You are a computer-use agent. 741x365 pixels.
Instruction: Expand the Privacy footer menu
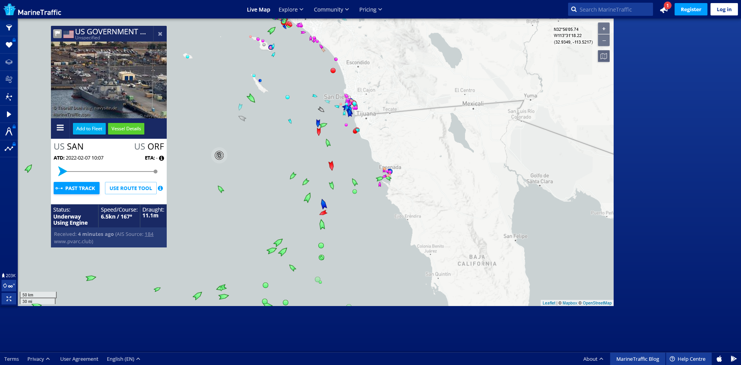(x=38, y=359)
